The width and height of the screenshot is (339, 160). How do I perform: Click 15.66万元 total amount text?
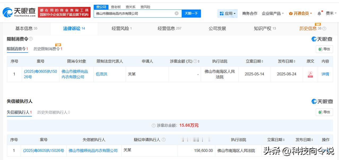189,125
